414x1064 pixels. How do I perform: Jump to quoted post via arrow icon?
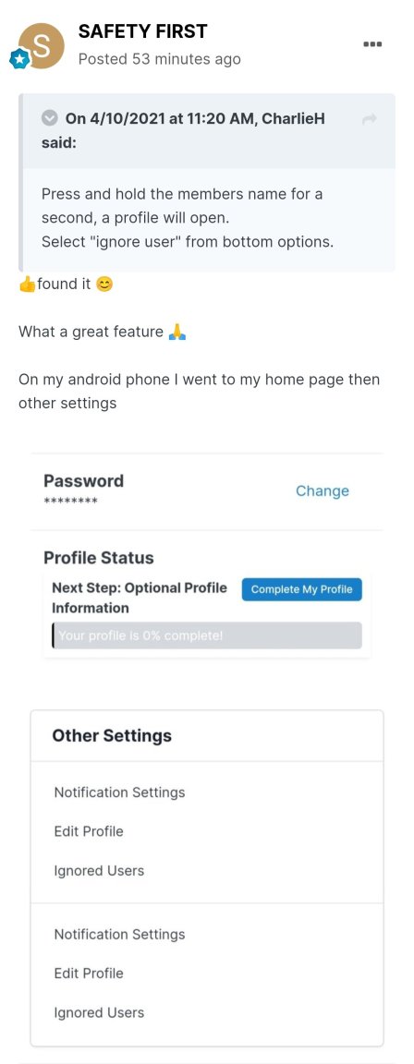coord(370,119)
